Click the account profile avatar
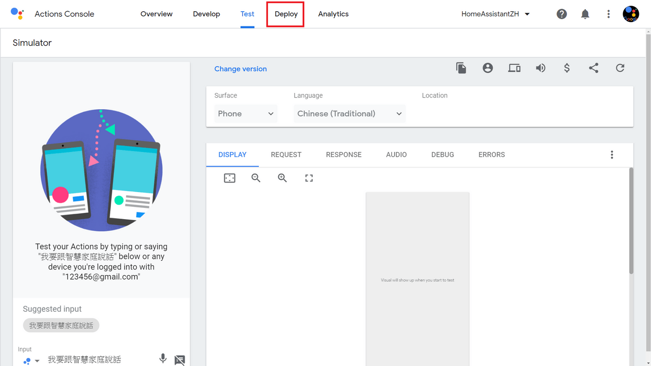The height and width of the screenshot is (366, 651). pos(631,14)
